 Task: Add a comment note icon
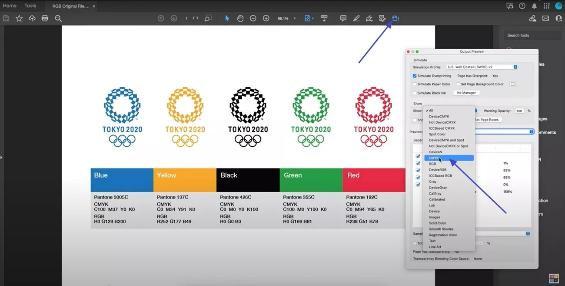point(343,18)
